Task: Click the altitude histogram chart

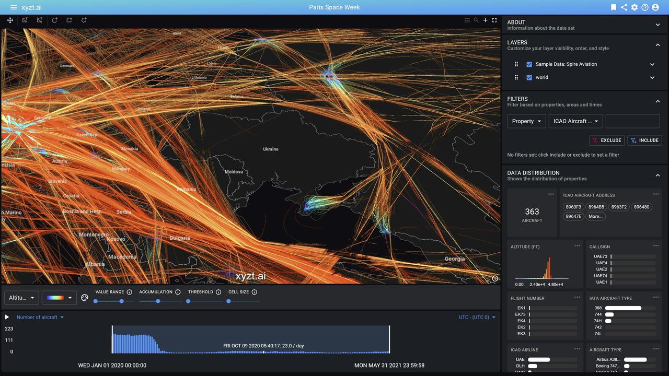Action: click(x=541, y=268)
